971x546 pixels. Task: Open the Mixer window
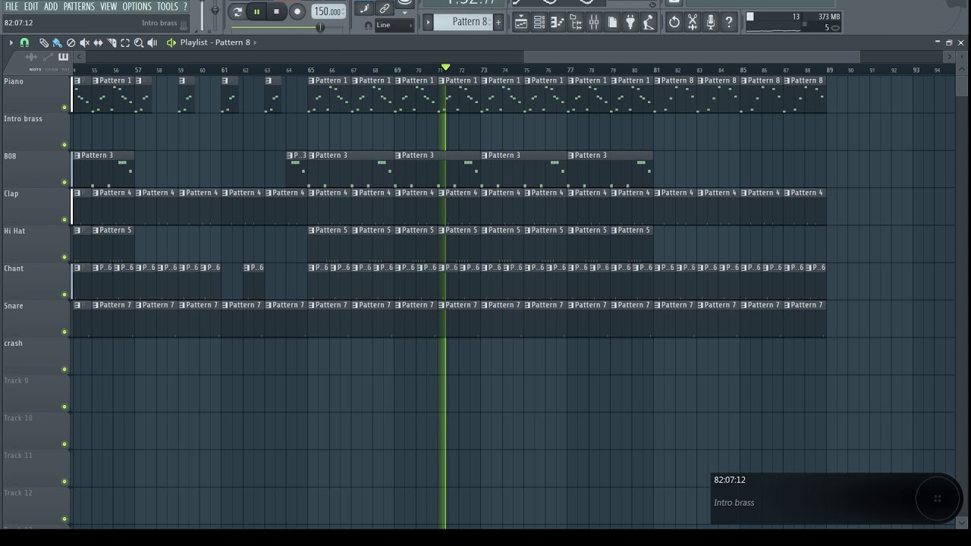coord(593,22)
